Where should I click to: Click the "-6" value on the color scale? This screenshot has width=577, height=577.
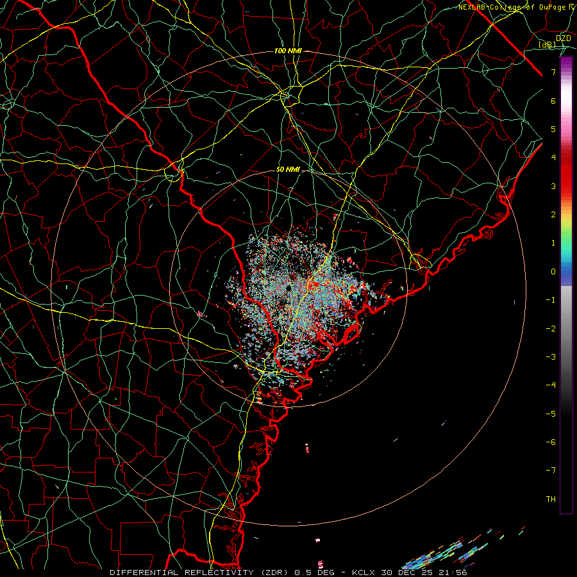pos(551,442)
